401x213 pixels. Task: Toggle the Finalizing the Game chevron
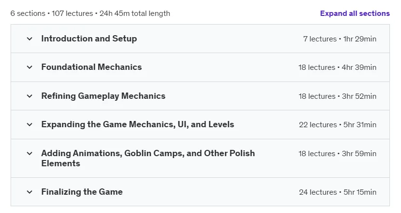point(30,192)
